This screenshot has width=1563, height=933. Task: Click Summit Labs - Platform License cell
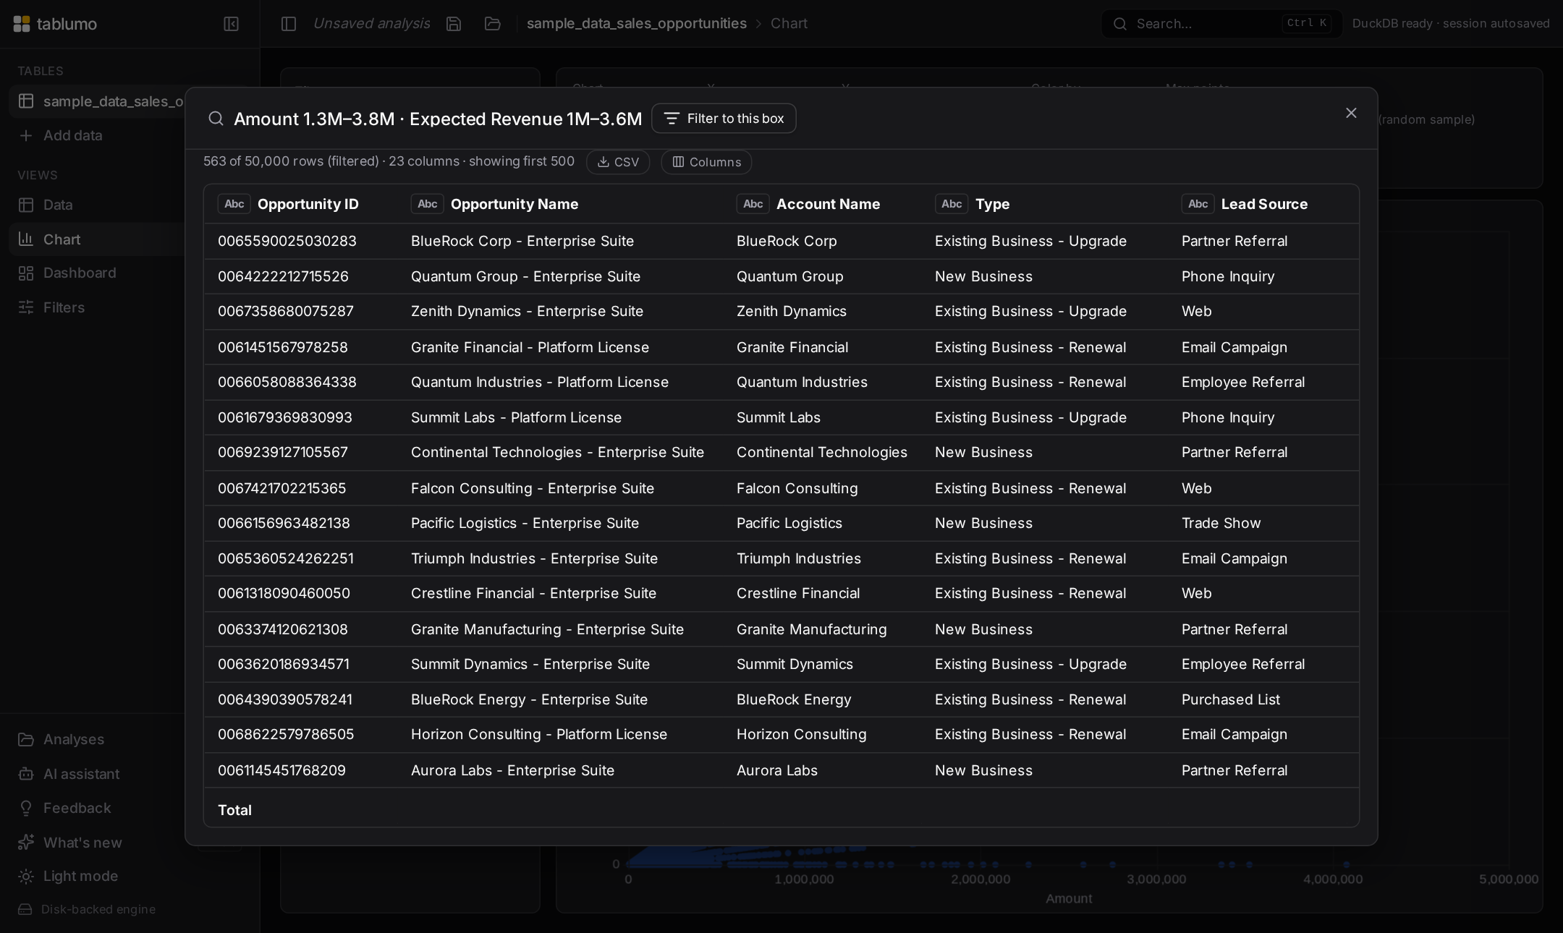[516, 417]
